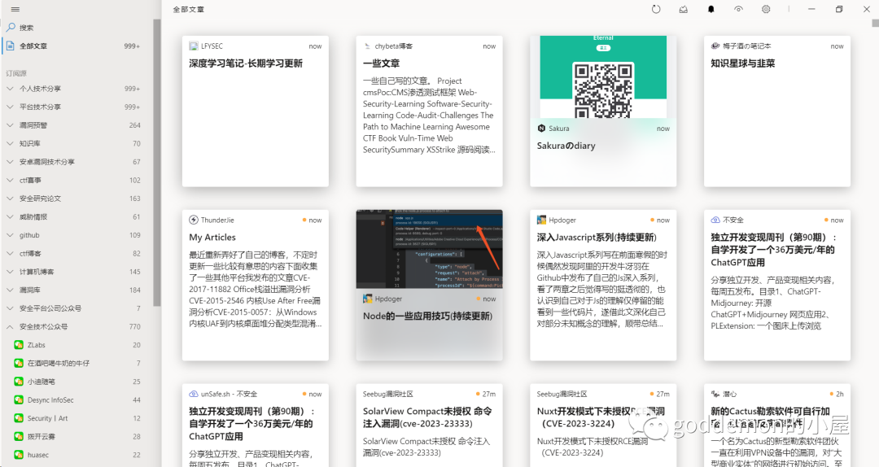Click the 梅子酒の笔记本 feed icon

pyautogui.click(x=715, y=46)
